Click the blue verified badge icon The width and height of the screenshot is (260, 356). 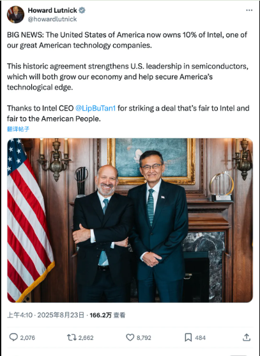[x=82, y=10]
